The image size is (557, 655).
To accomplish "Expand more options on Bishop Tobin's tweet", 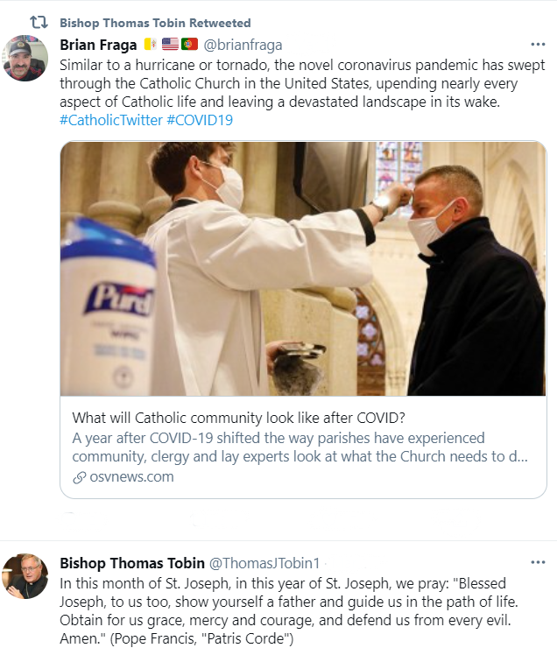I will (x=538, y=562).
